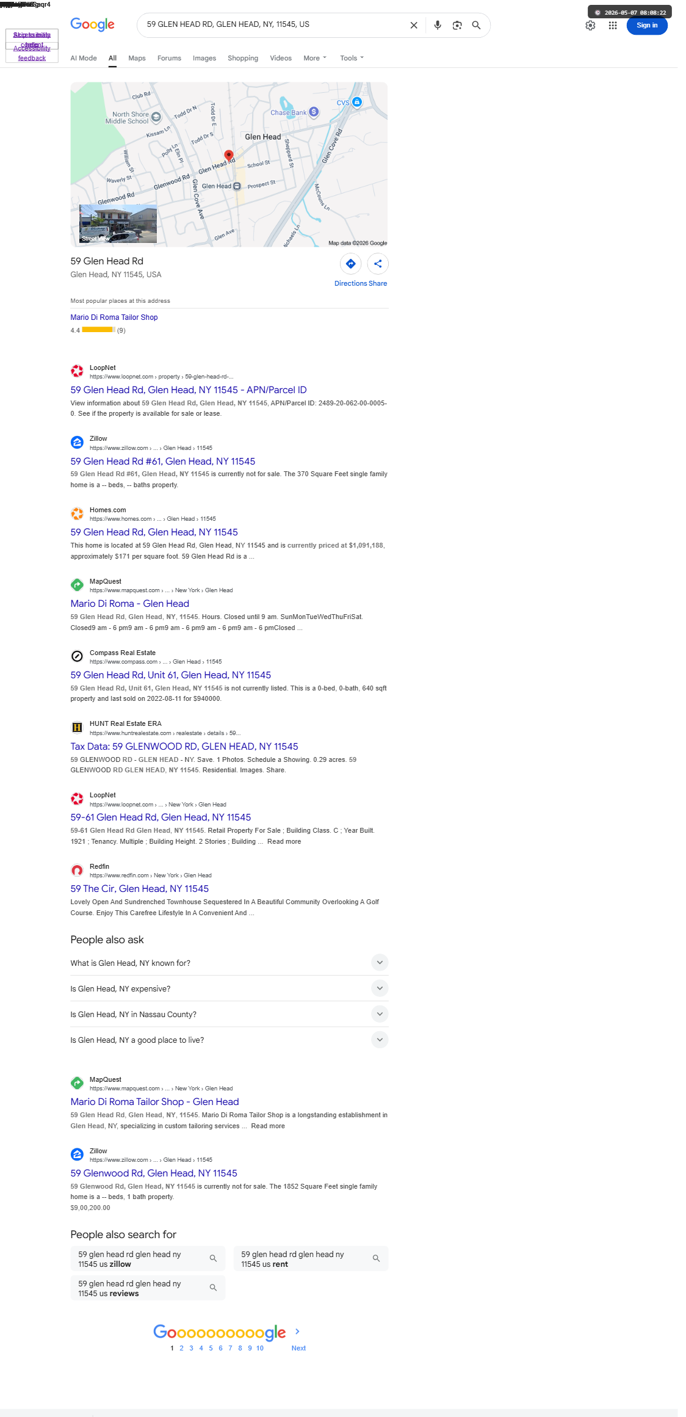
Task: Expand "Is Glen Head, NY expensive?" question
Action: 229,988
